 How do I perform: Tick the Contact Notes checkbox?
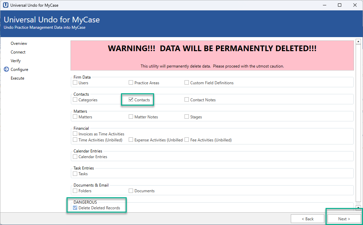click(187, 100)
